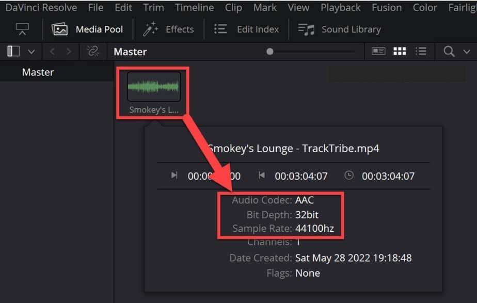Select the Smokey's Lounge audio clip thumbnail
Screen dimensions: 477x303
click(154, 87)
